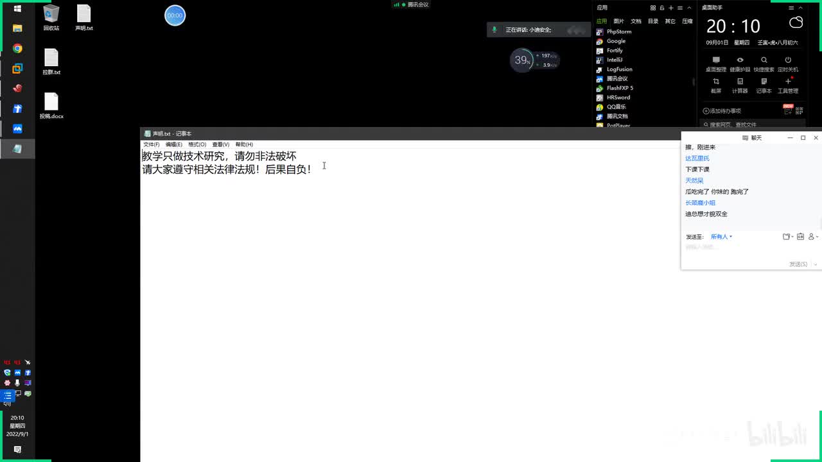Launch IntelliJ from the app list
This screenshot has width=822, height=462.
609,60
